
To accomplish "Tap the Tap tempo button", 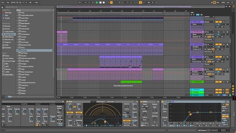I will coord(8,3).
